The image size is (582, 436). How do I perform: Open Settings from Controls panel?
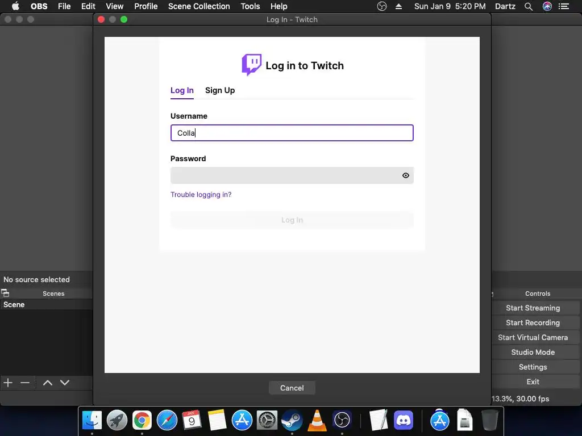pos(533,367)
